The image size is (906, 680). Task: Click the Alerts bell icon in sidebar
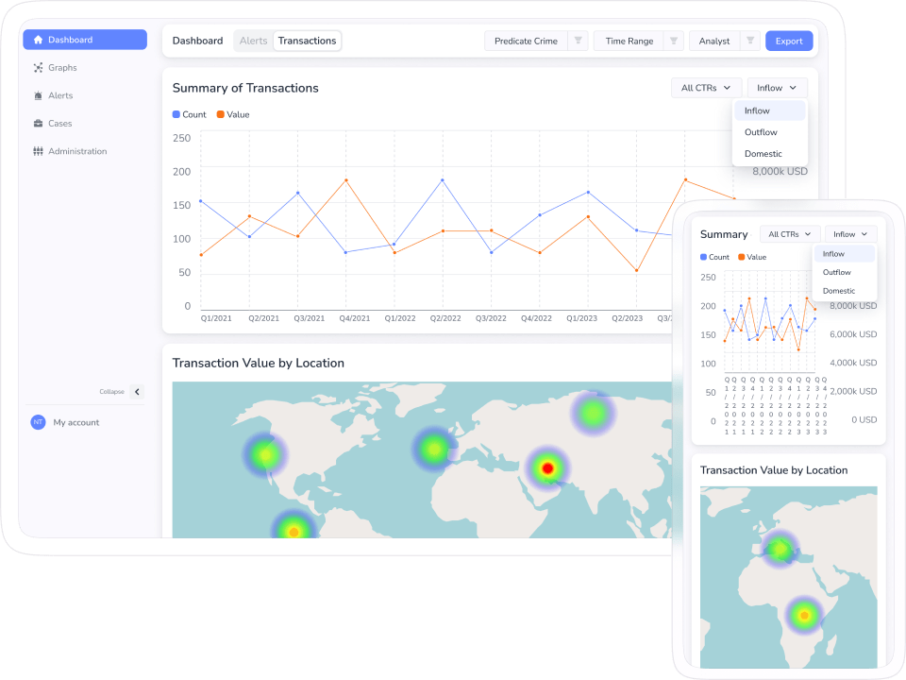coord(38,95)
